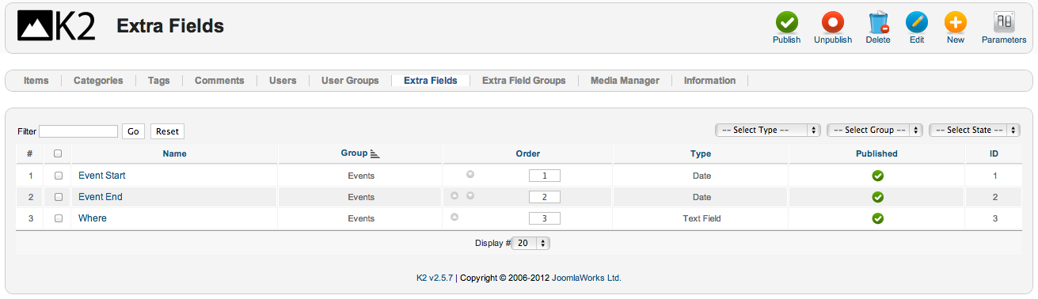
Task: Expand the Select Group filter
Action: (875, 130)
